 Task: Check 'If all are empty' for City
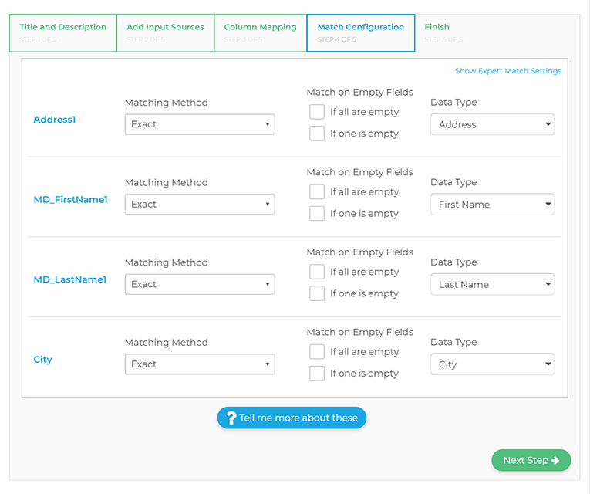point(317,352)
